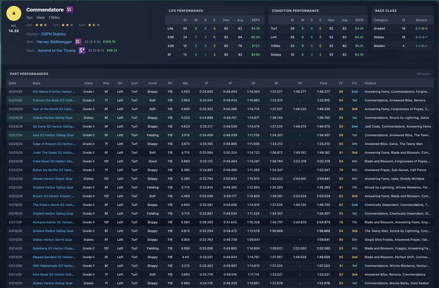Click the Maiden record 1-1-0-2
Viewport: 439px width, 288px height.
point(421,46)
